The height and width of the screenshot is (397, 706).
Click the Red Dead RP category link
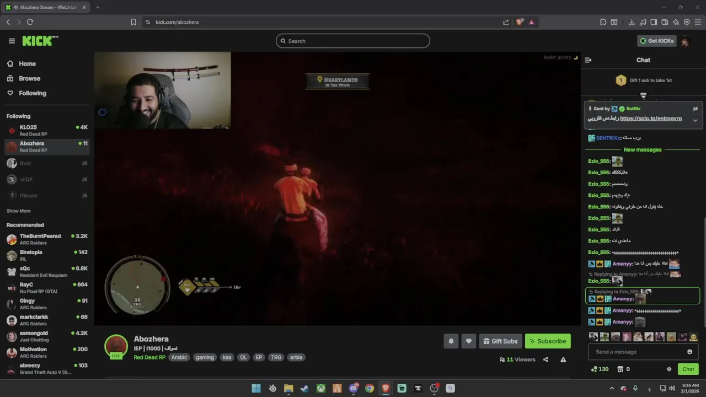[x=149, y=357]
